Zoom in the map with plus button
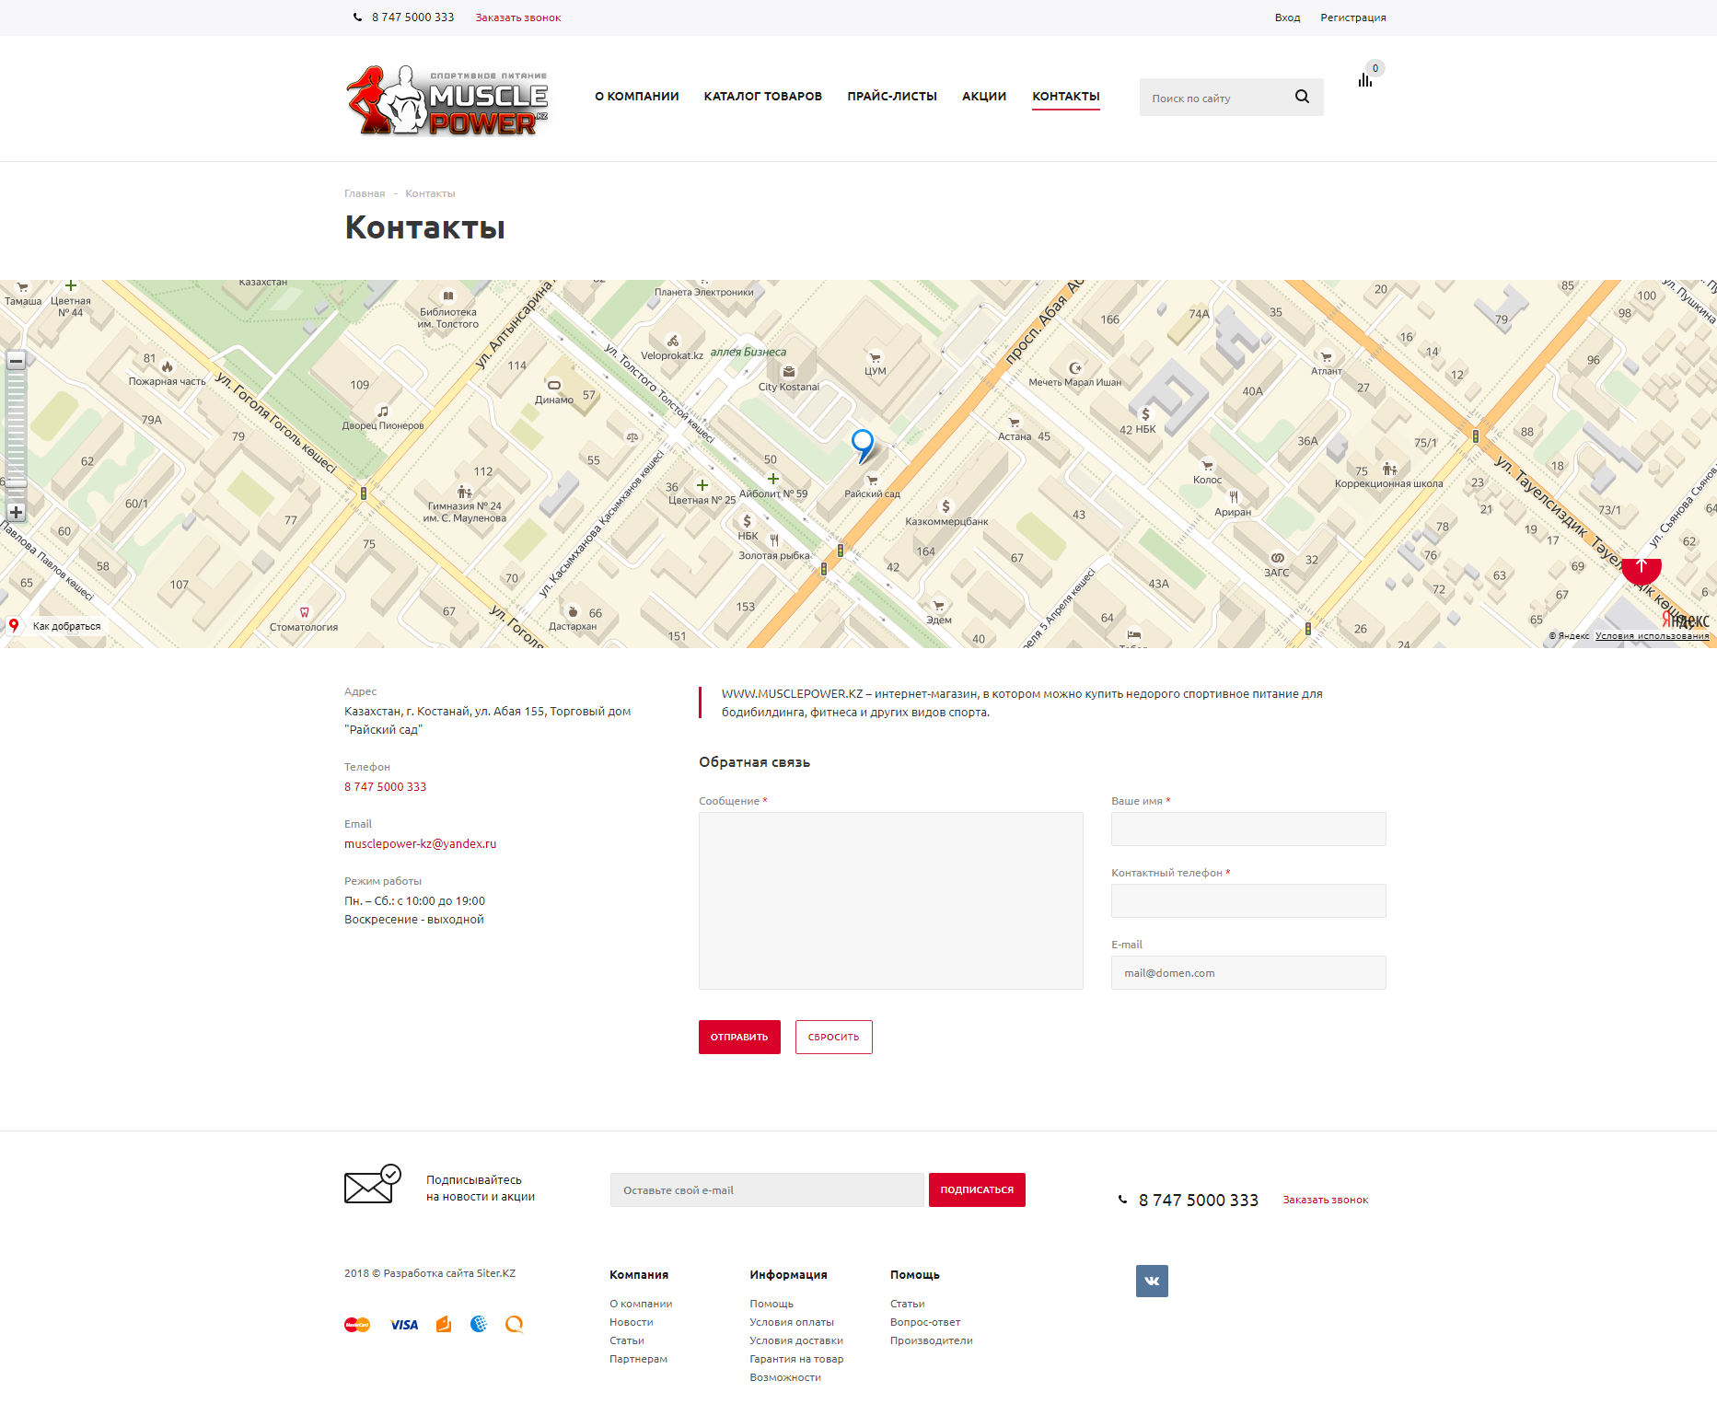 coord(16,512)
